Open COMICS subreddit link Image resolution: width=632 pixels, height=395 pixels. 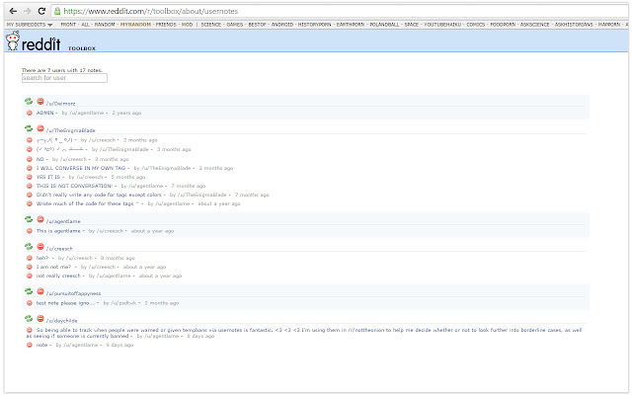click(476, 25)
